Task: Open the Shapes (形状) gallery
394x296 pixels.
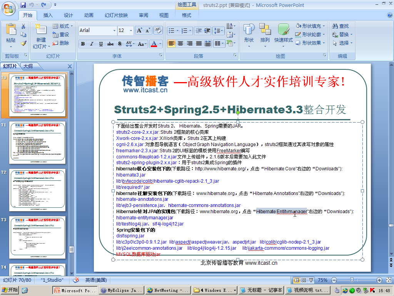Action: pyautogui.click(x=249, y=36)
